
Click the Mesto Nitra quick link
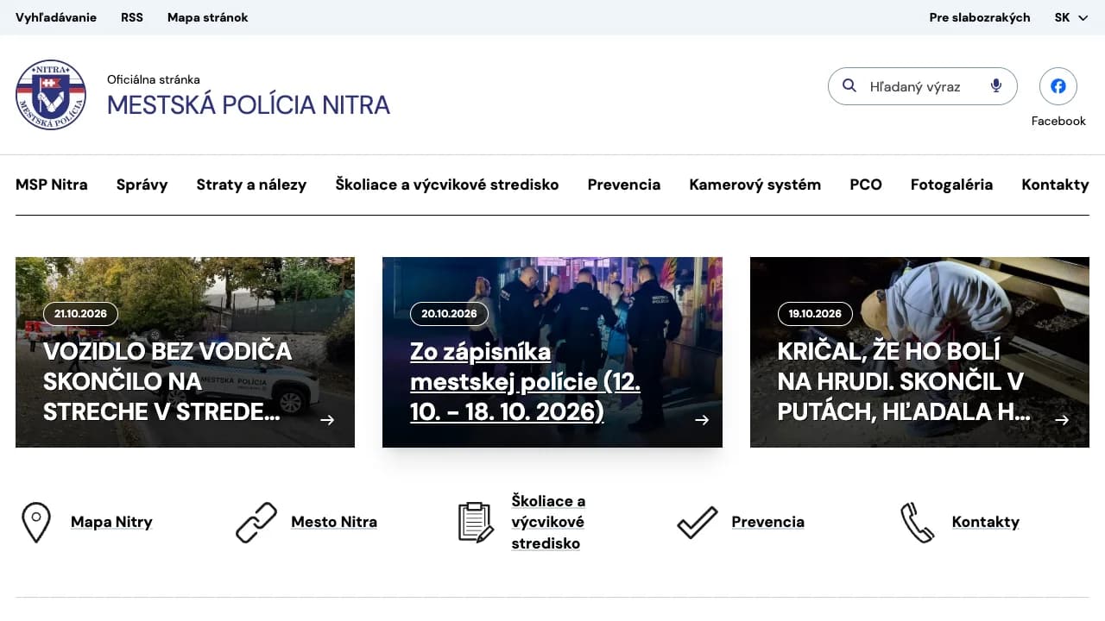click(x=334, y=522)
